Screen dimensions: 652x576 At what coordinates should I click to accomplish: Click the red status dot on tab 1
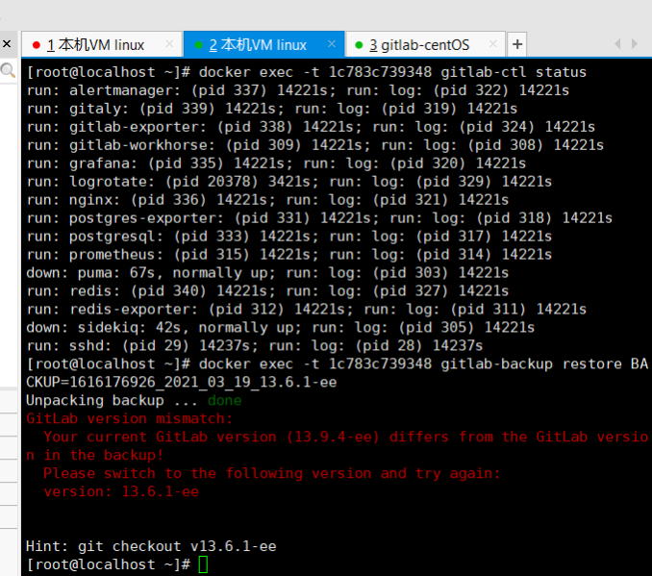(37, 45)
